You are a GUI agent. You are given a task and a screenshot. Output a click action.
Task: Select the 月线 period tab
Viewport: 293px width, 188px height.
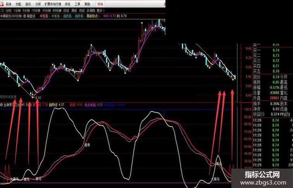coord(82,10)
